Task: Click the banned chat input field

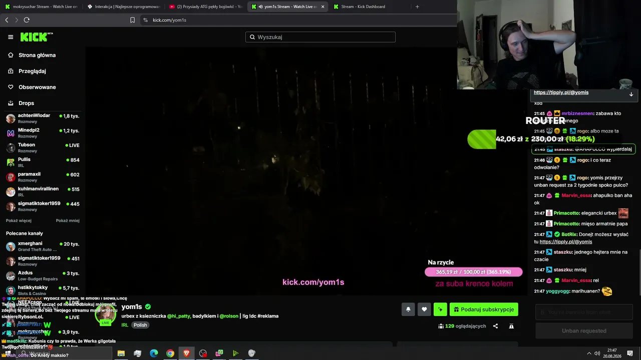Action: pyautogui.click(x=584, y=312)
